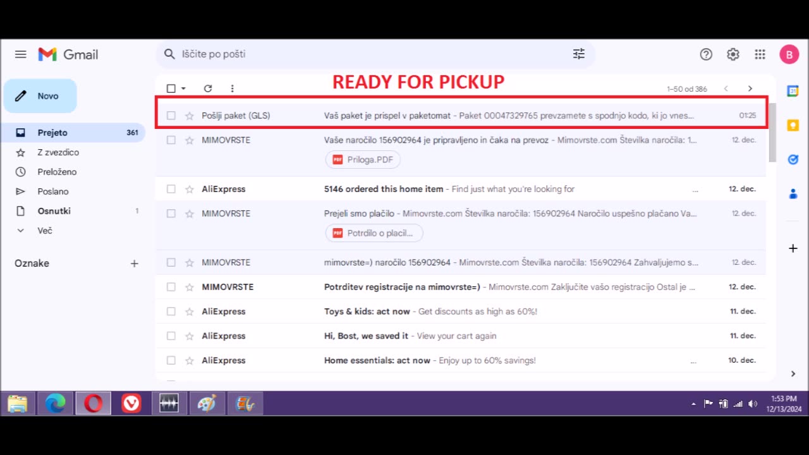Open Microsoft Edge from the taskbar

point(55,403)
